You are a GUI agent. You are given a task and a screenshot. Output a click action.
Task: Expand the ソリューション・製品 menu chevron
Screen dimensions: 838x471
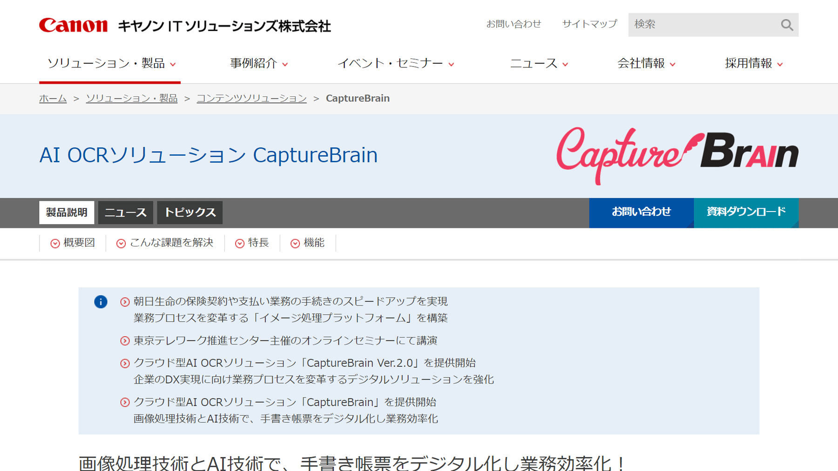pos(173,65)
